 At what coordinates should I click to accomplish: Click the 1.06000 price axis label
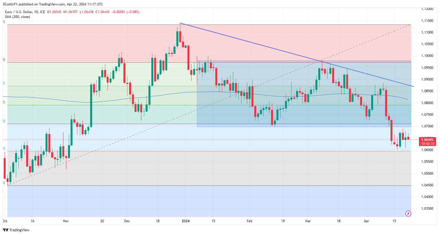pyautogui.click(x=427, y=150)
